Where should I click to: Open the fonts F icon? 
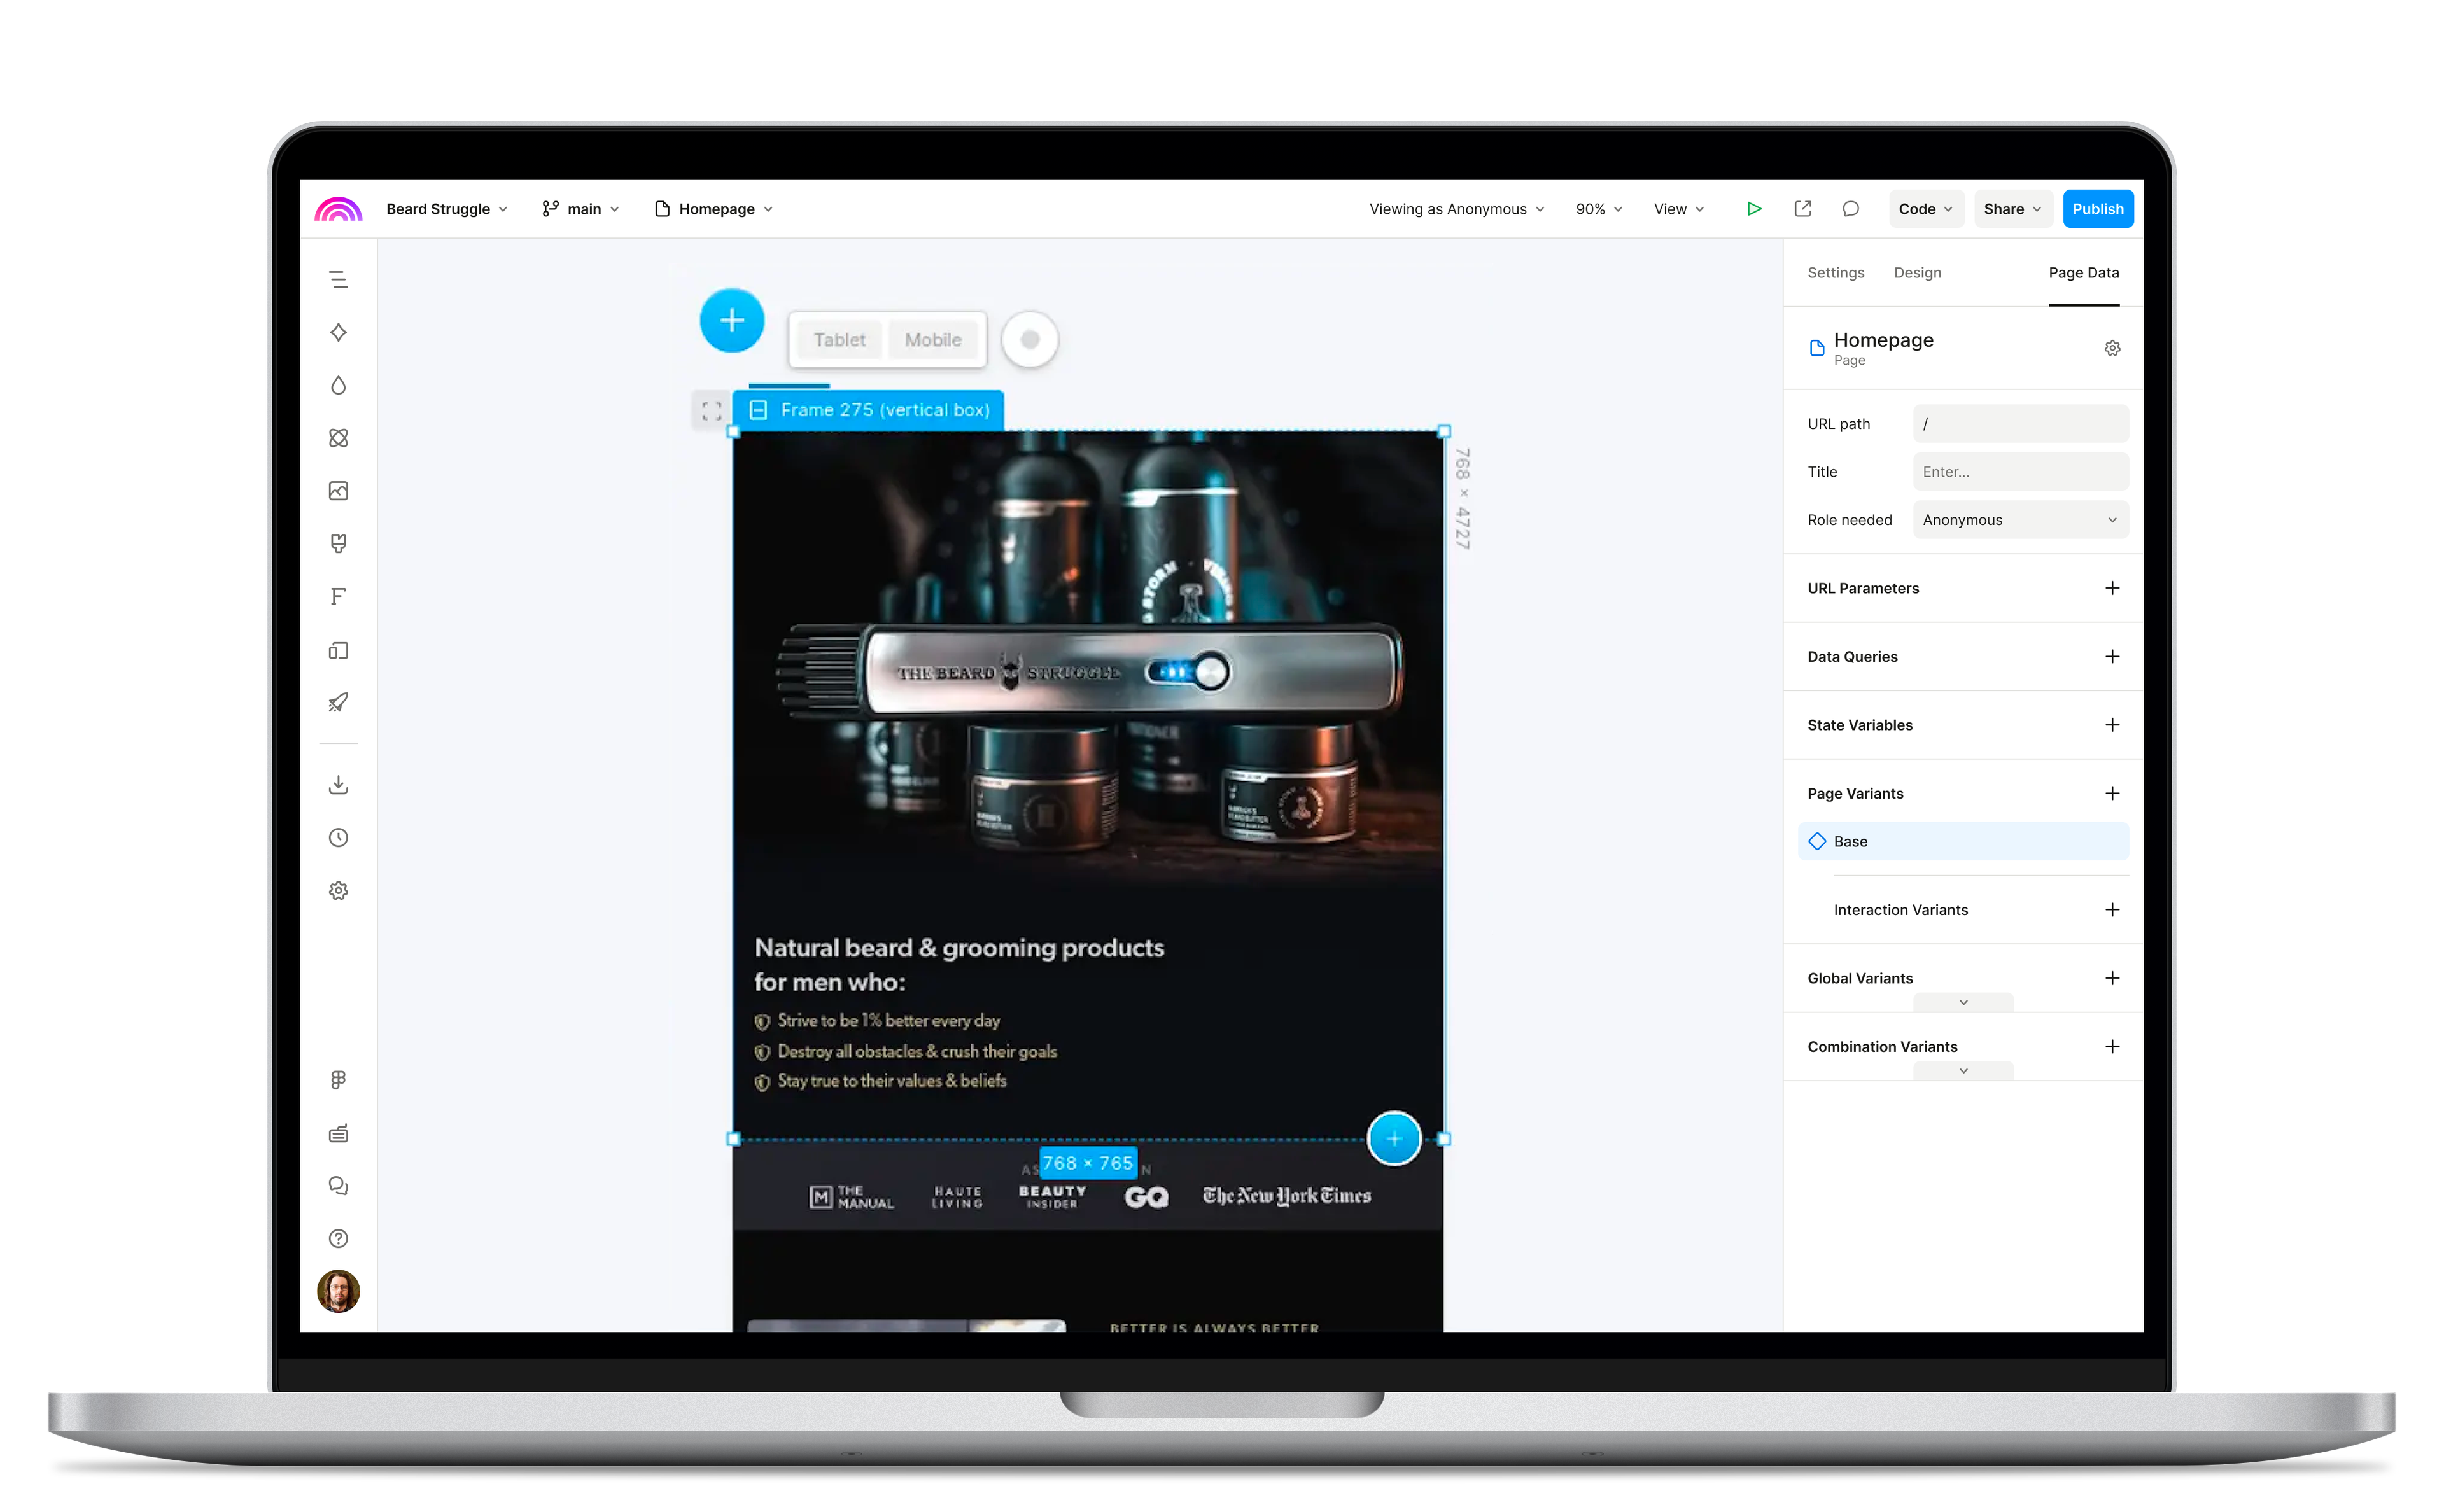[x=338, y=597]
